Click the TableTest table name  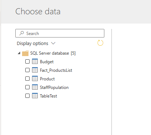48,96
